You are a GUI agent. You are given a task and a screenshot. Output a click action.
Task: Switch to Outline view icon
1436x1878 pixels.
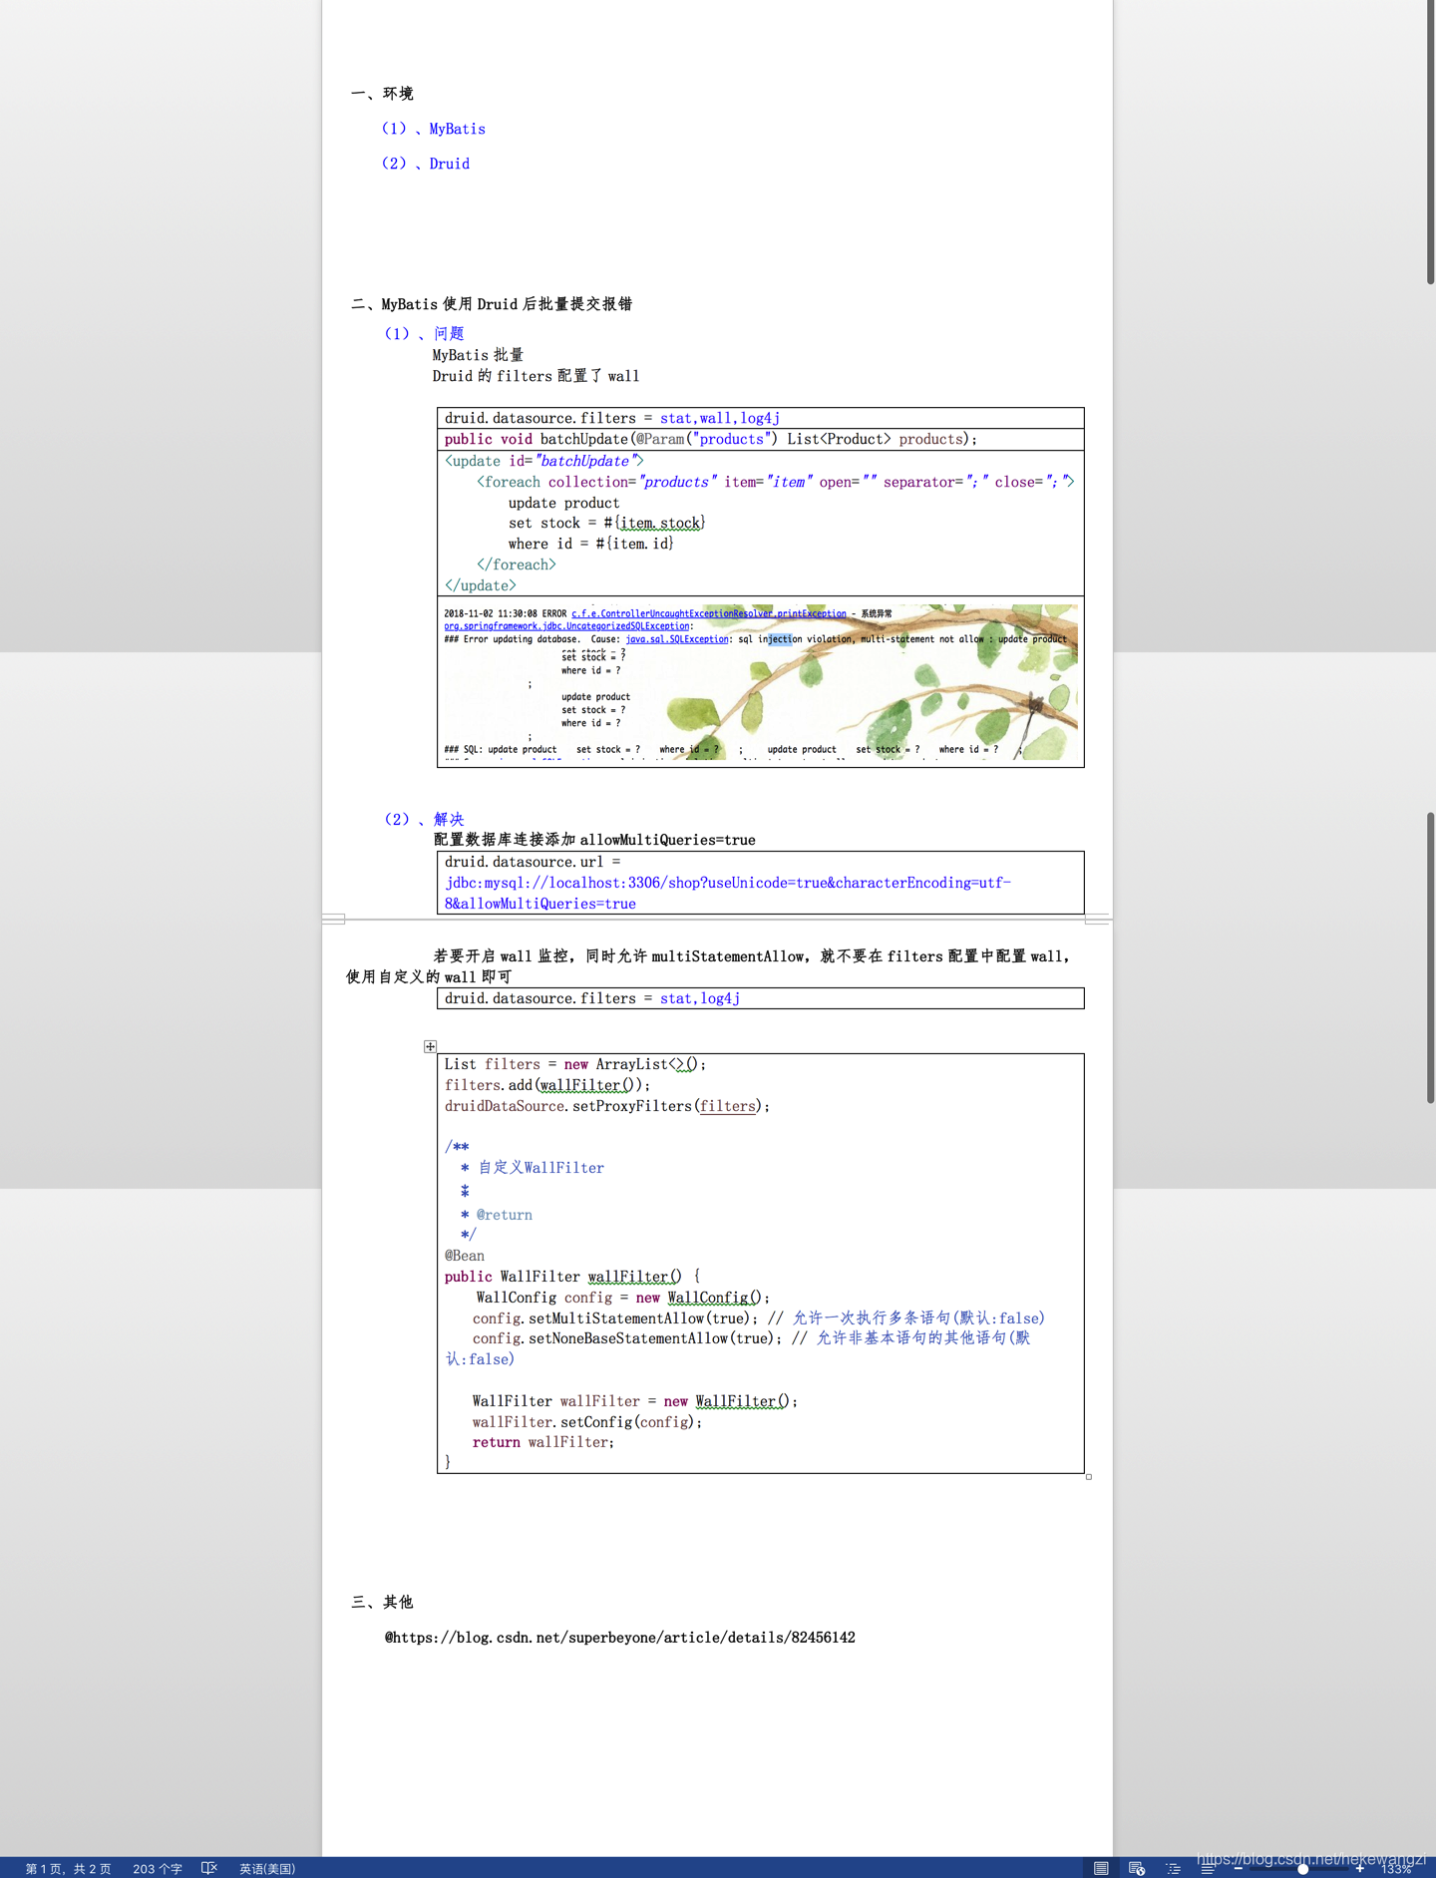pos(1173,1868)
